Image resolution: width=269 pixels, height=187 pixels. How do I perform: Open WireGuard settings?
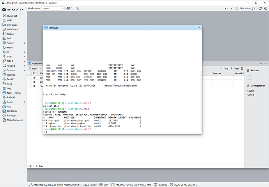pos(10,30)
